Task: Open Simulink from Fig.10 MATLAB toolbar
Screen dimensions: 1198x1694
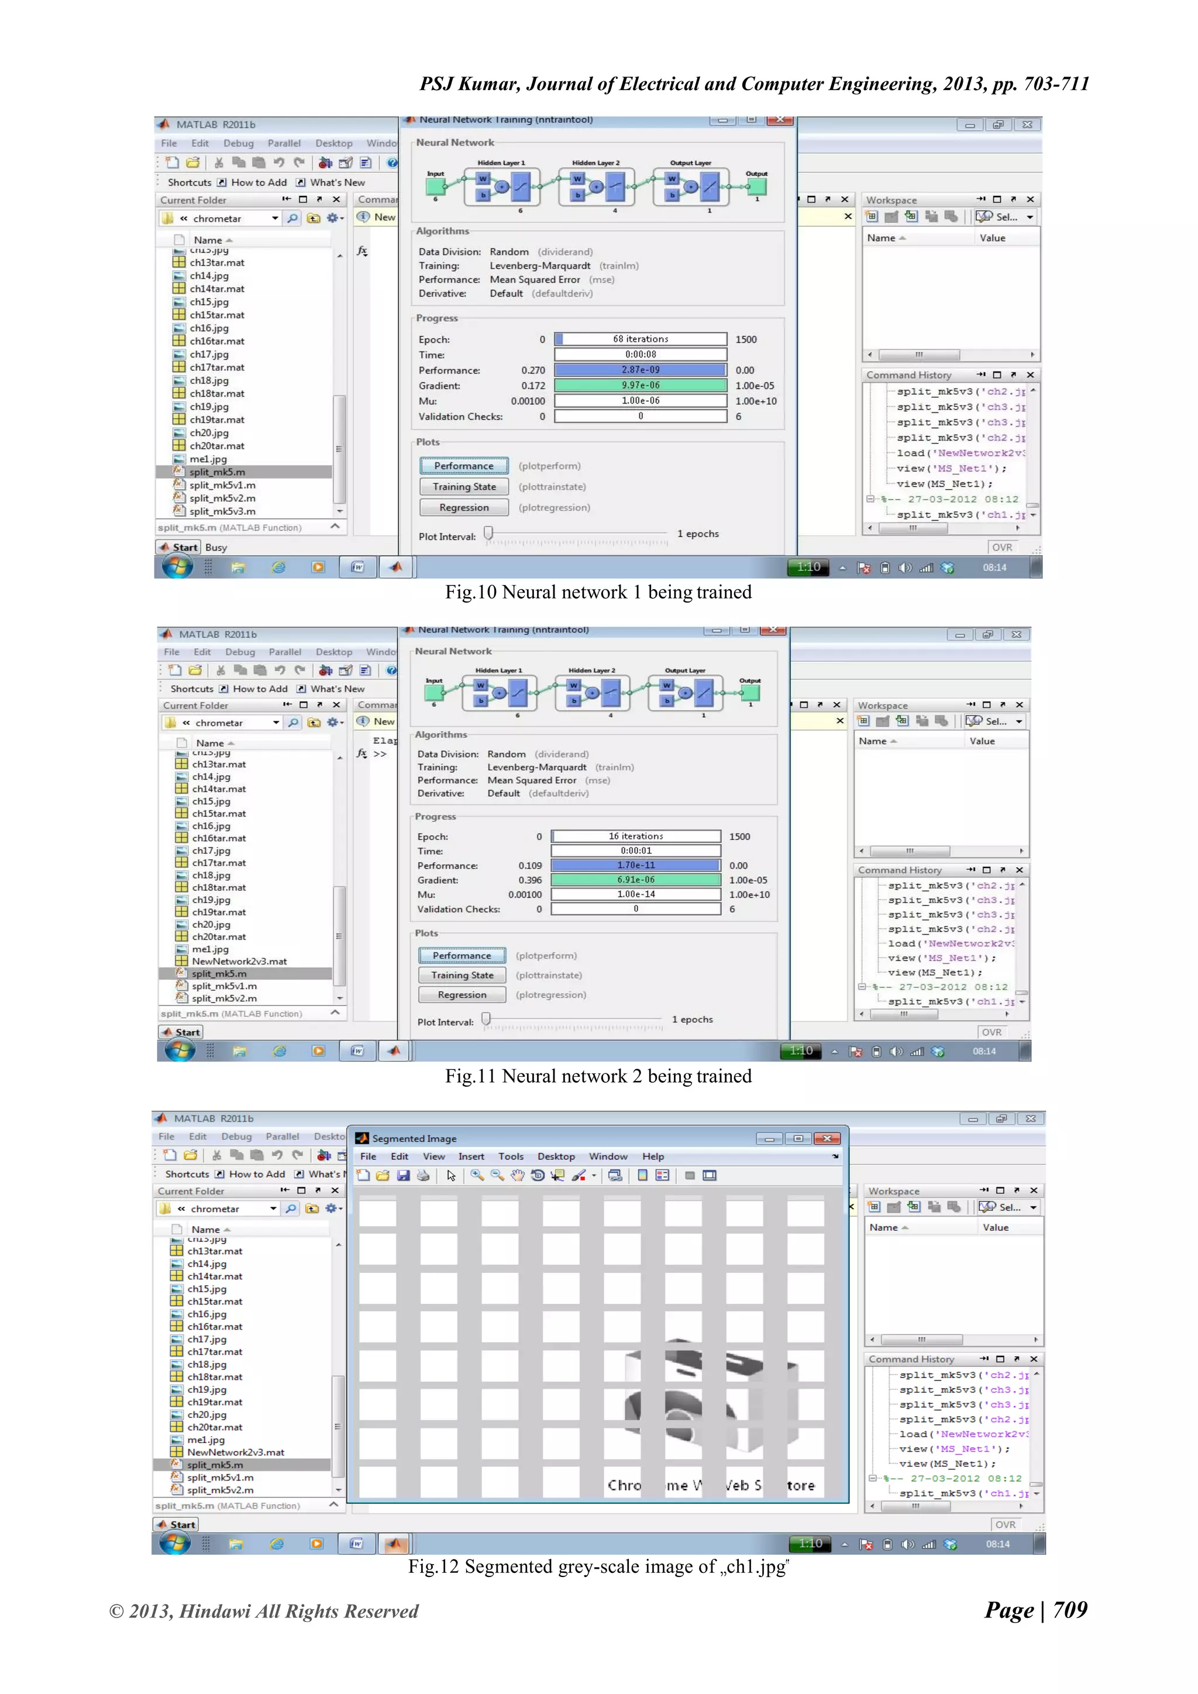Action: [325, 162]
